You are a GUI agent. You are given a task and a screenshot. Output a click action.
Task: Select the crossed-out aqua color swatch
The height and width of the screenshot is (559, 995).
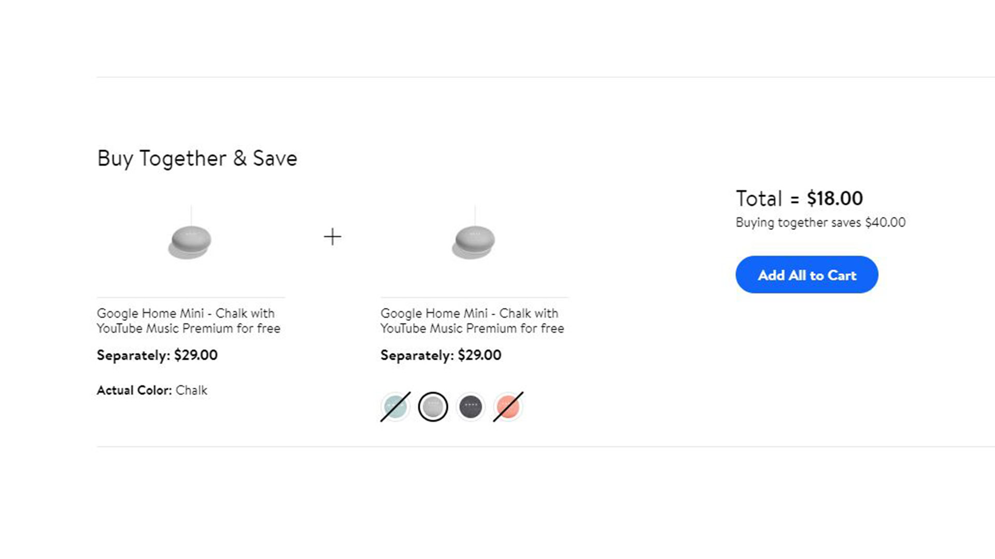click(x=395, y=407)
